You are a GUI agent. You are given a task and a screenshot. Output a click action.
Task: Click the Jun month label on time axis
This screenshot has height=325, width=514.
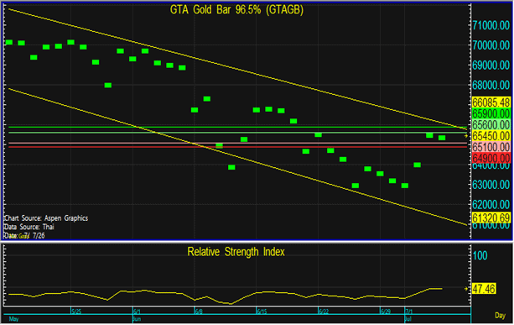point(137,319)
